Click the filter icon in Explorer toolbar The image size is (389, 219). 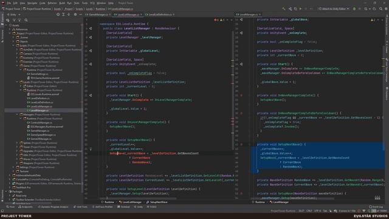[14, 20]
